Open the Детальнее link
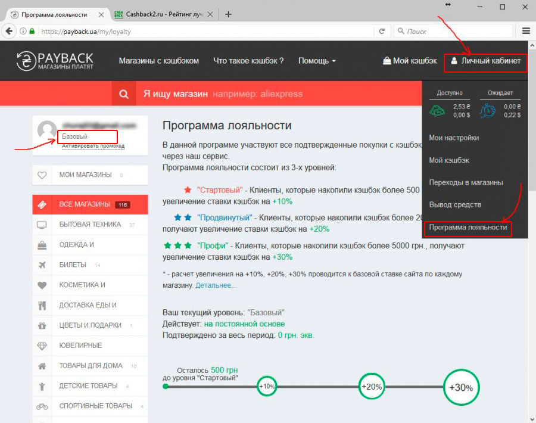Viewport: 536px width, 423px height. click(216, 286)
